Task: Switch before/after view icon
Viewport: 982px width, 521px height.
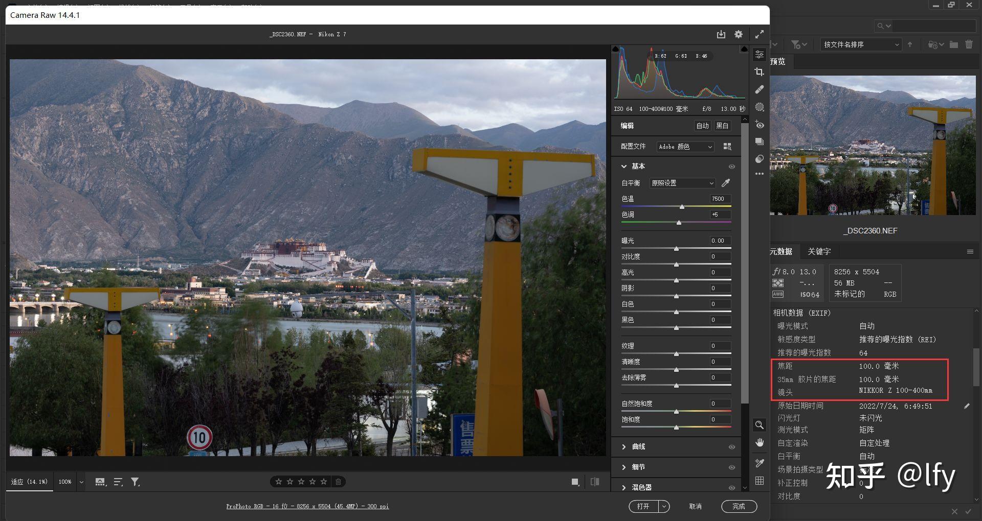Action: click(x=595, y=482)
